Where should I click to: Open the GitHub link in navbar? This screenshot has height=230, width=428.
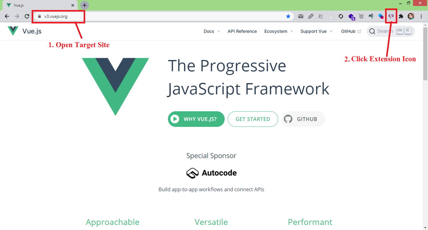(351, 31)
